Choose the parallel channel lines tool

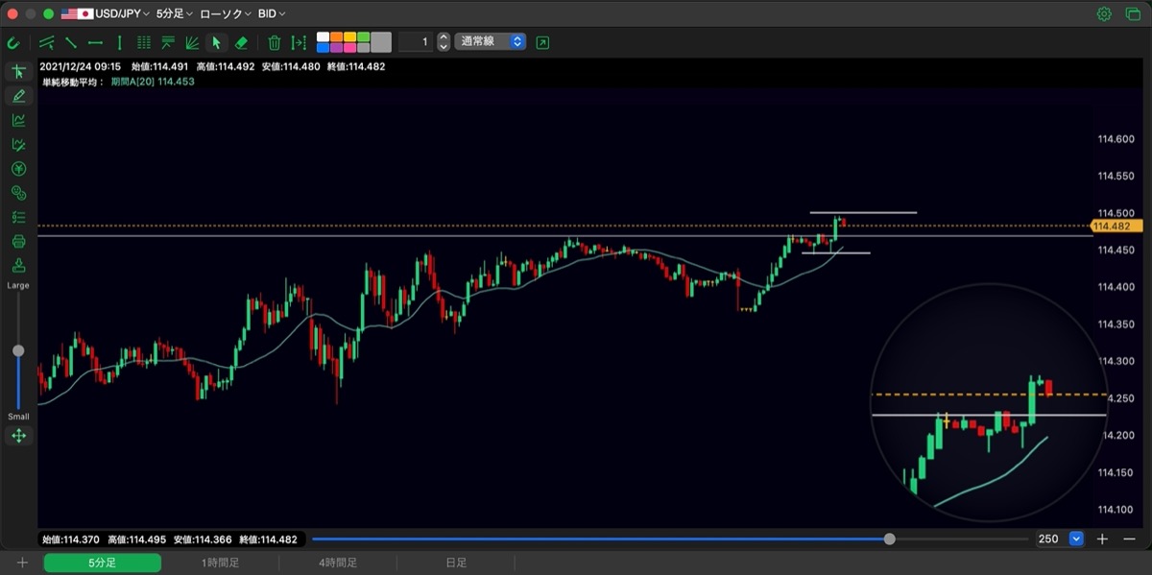tap(46, 42)
